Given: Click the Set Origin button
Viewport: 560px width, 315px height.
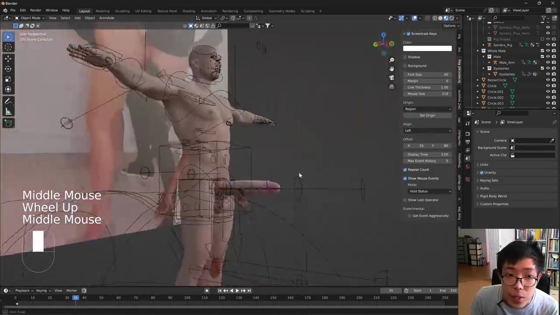Looking at the screenshot, I should tap(427, 115).
